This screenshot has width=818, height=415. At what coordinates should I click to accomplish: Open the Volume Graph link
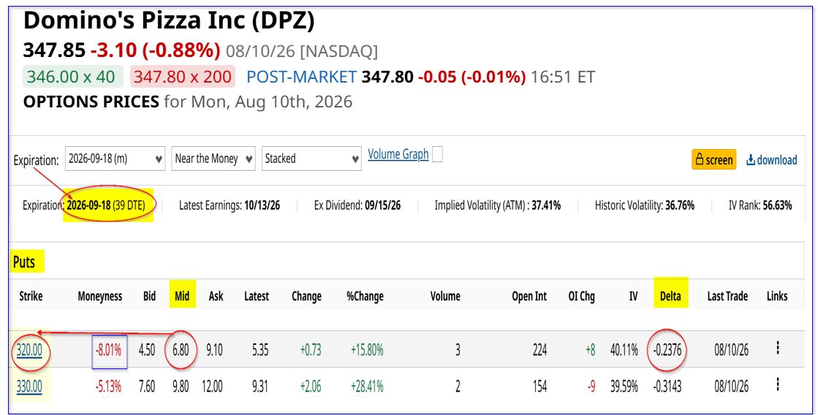(x=398, y=154)
